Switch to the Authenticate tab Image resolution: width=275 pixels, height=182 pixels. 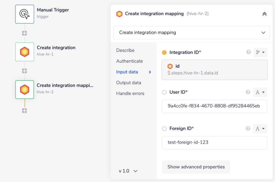130,61
